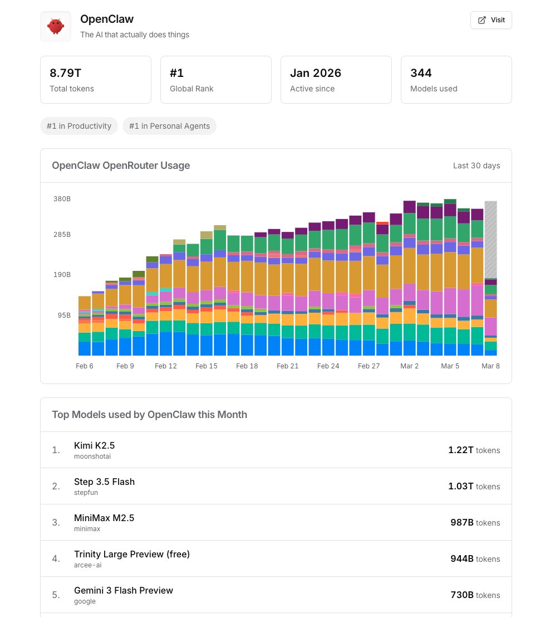
Task: Click the Top Models used by OpenClaw heading
Action: (149, 415)
